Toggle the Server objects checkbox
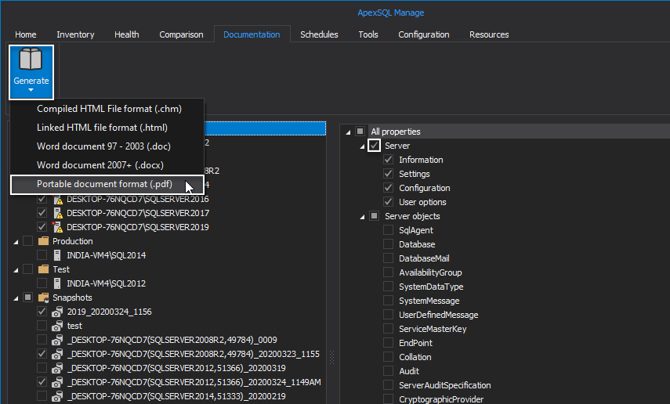The image size is (670, 404). click(x=375, y=216)
